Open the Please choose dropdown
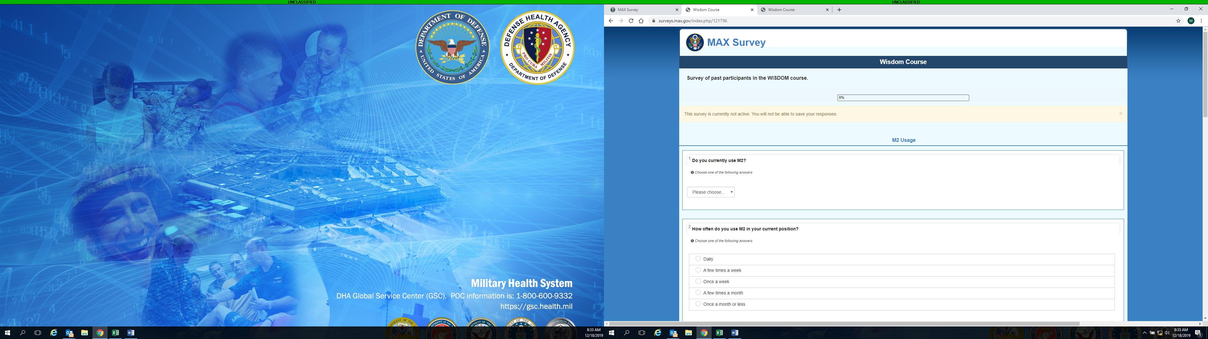The height and width of the screenshot is (339, 1208). point(710,192)
